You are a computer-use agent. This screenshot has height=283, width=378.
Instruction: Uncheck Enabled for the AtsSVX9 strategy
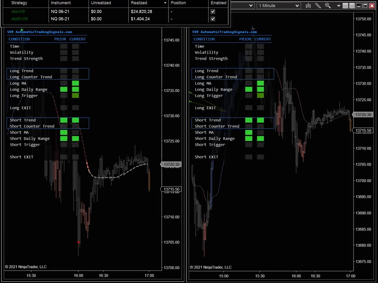pos(213,19)
